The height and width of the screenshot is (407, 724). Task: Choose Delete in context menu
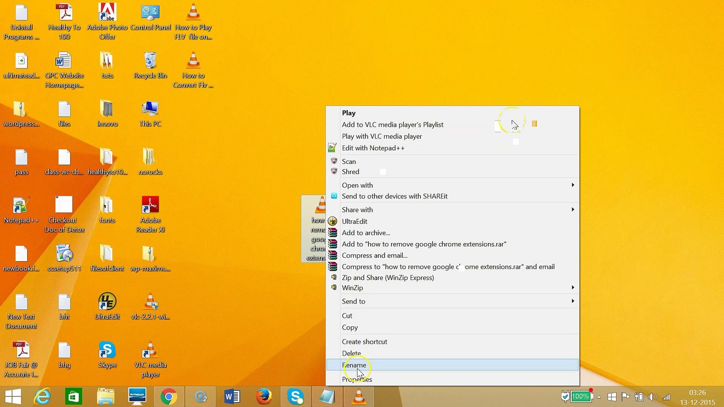point(453,353)
